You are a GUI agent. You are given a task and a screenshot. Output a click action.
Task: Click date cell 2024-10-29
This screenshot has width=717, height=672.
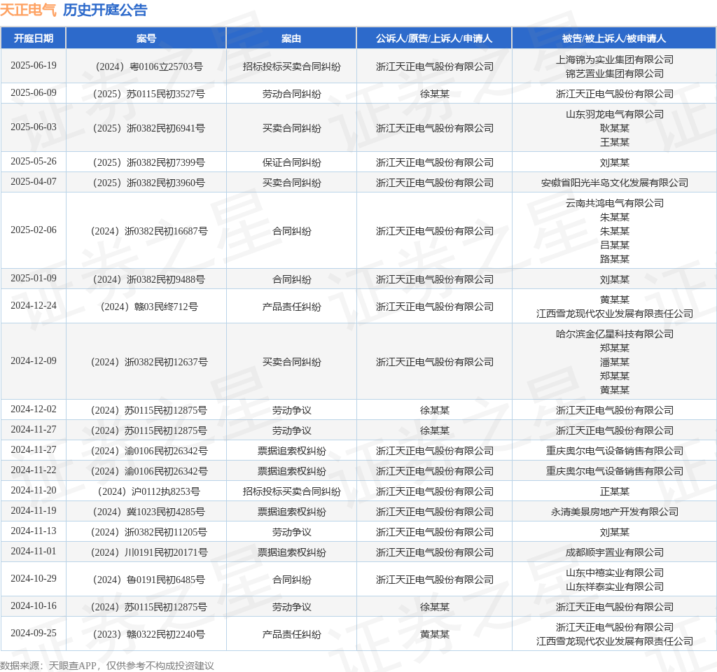(34, 578)
